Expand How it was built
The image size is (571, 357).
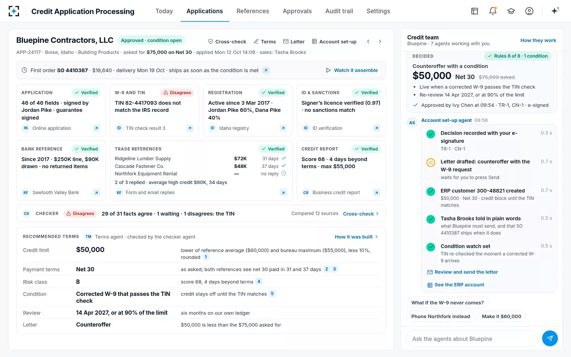click(x=356, y=237)
